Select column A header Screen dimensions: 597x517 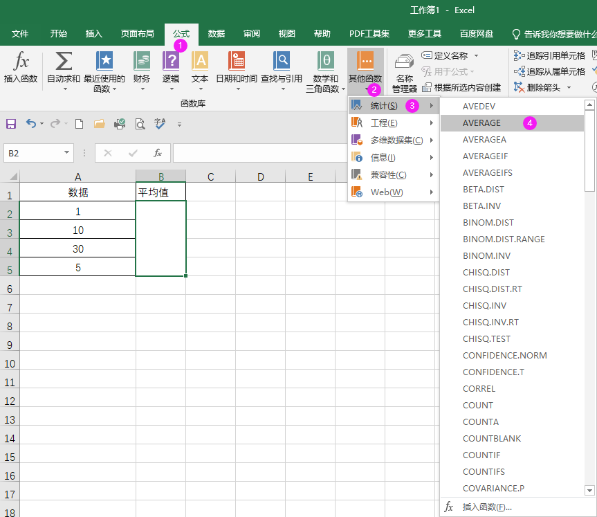(77, 176)
